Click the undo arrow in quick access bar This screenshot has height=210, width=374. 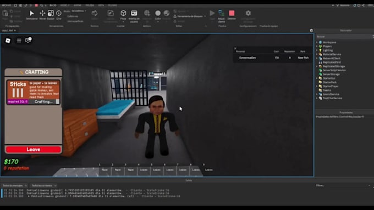coord(41,5)
